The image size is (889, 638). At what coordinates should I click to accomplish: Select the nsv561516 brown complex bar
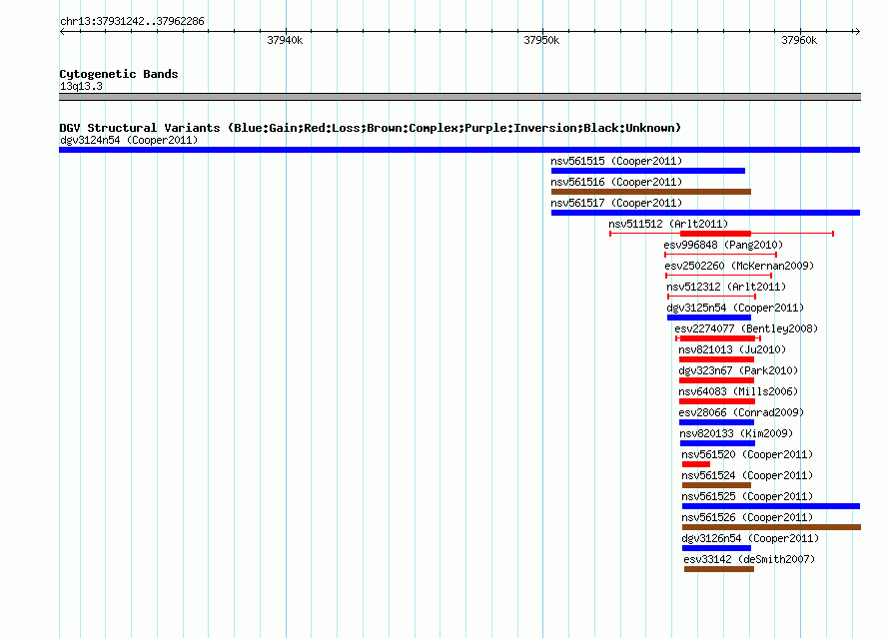click(x=651, y=192)
